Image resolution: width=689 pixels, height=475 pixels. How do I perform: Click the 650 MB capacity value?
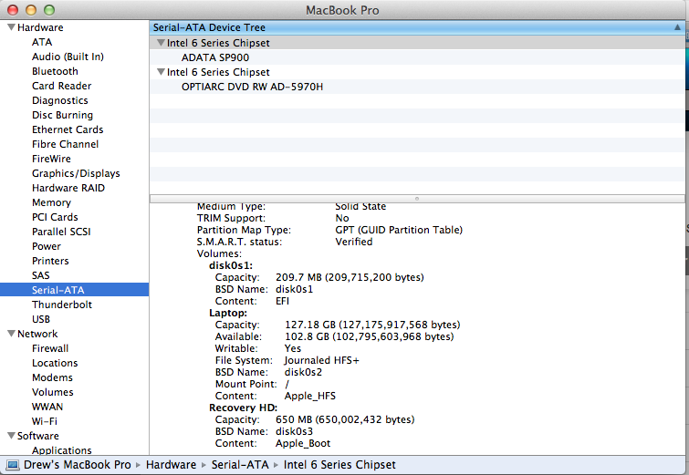click(x=345, y=419)
